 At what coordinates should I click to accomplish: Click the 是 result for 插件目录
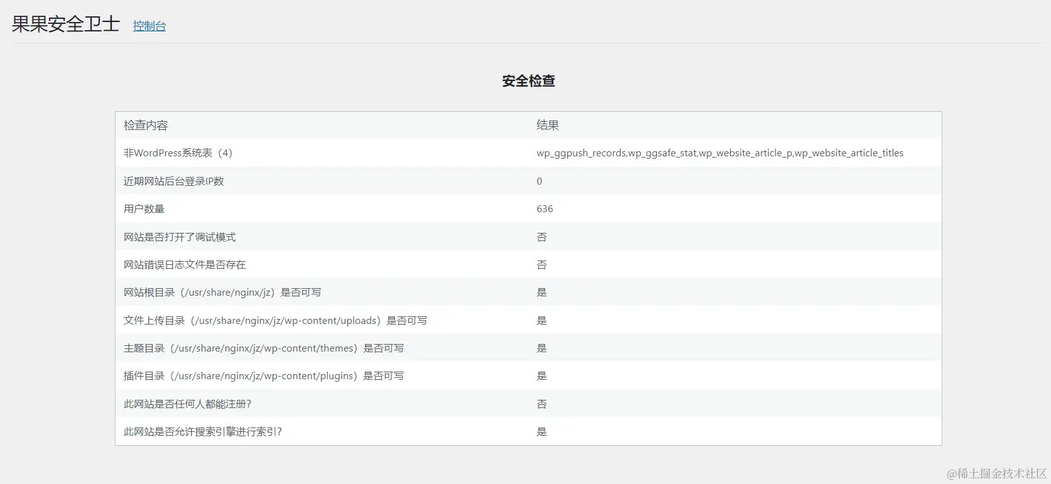tap(542, 376)
